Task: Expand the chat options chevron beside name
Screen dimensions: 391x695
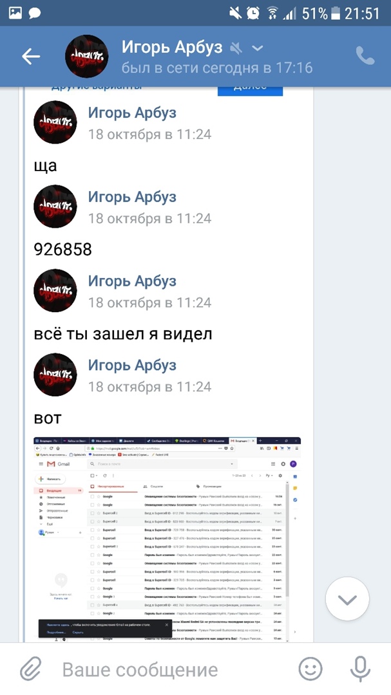Action: [258, 48]
